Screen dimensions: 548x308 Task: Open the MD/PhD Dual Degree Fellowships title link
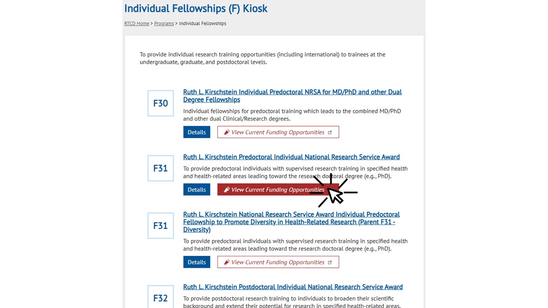(292, 96)
